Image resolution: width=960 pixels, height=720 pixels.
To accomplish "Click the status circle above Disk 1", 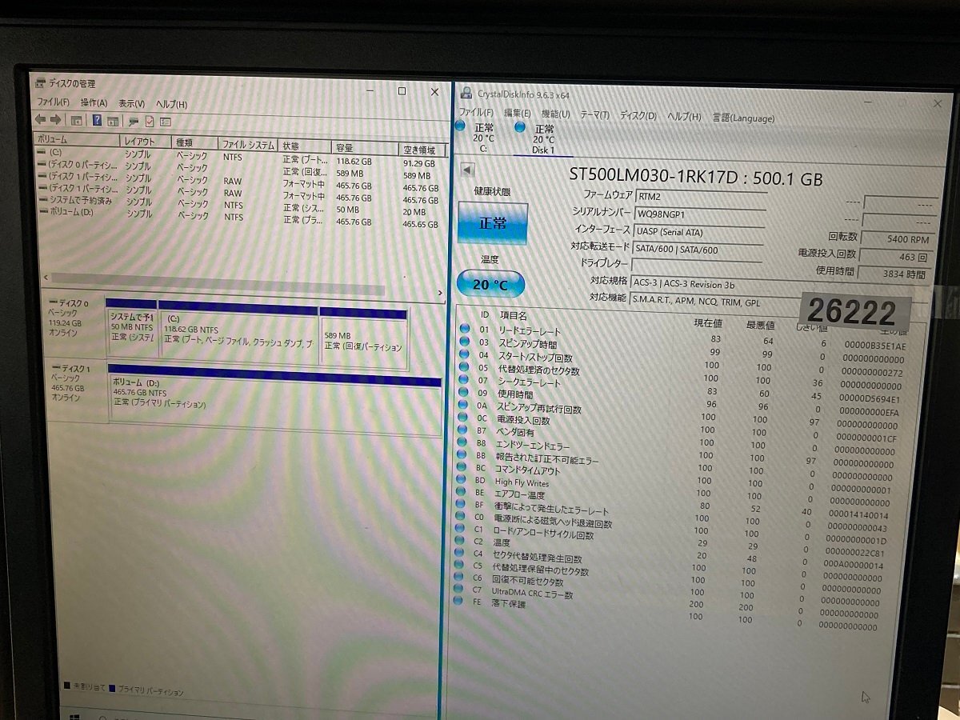I will (x=520, y=127).
